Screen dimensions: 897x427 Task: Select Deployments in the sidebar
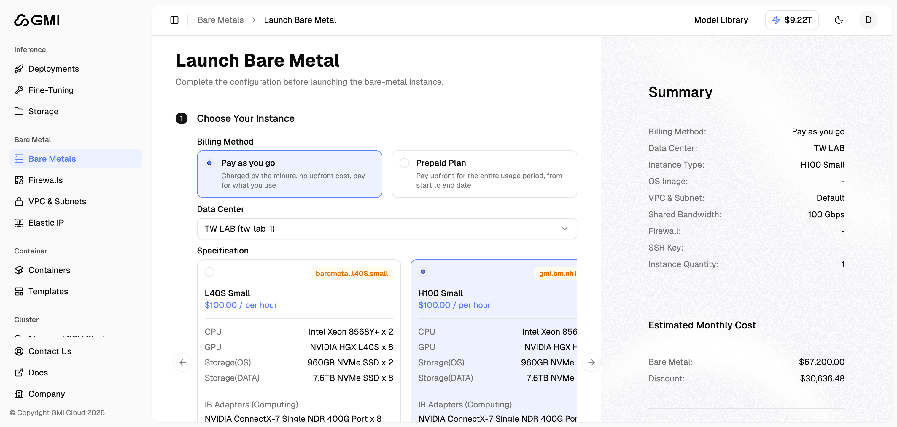click(x=54, y=68)
